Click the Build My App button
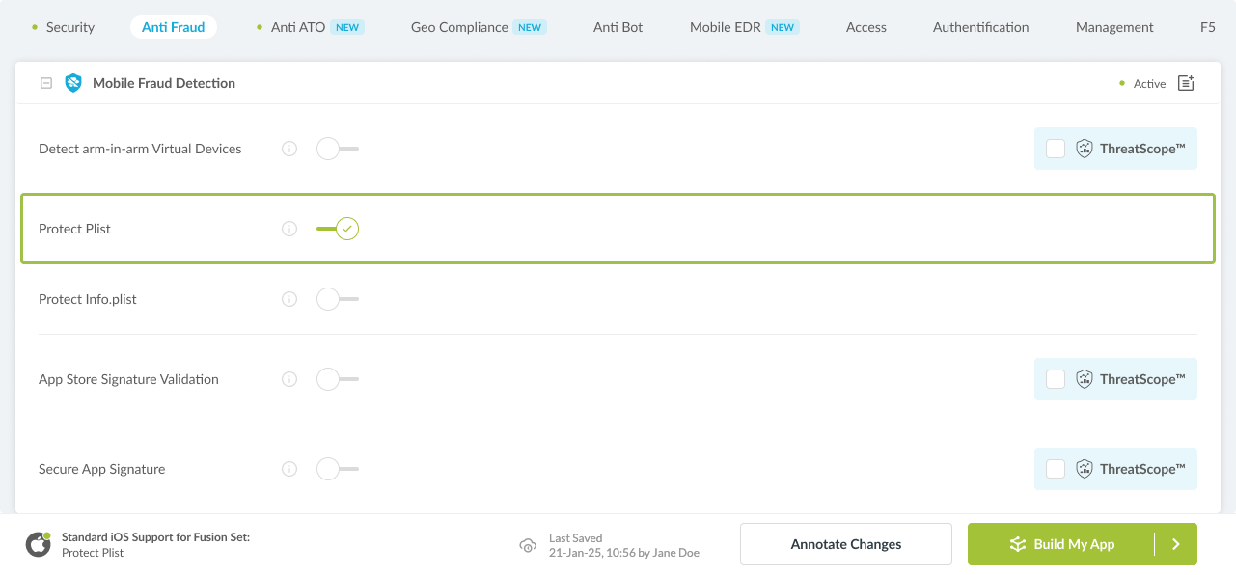Viewport: 1236px width, 575px height. [1061, 544]
